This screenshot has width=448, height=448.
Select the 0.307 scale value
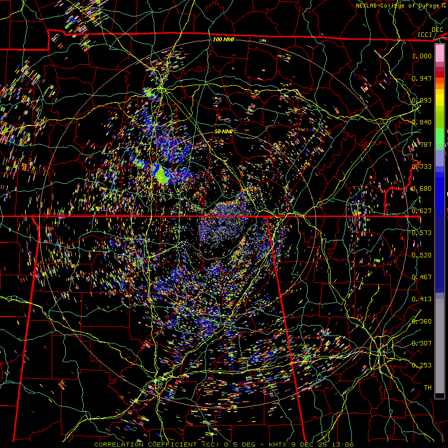tap(422, 343)
